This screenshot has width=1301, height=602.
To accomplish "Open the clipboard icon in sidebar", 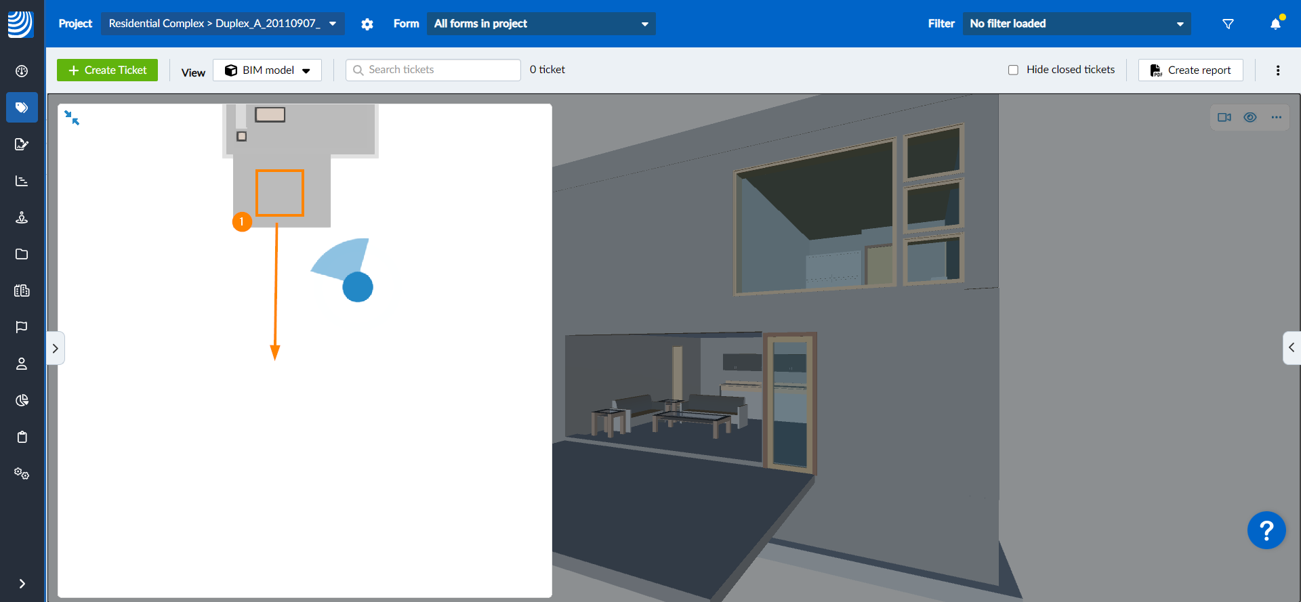I will pyautogui.click(x=22, y=437).
